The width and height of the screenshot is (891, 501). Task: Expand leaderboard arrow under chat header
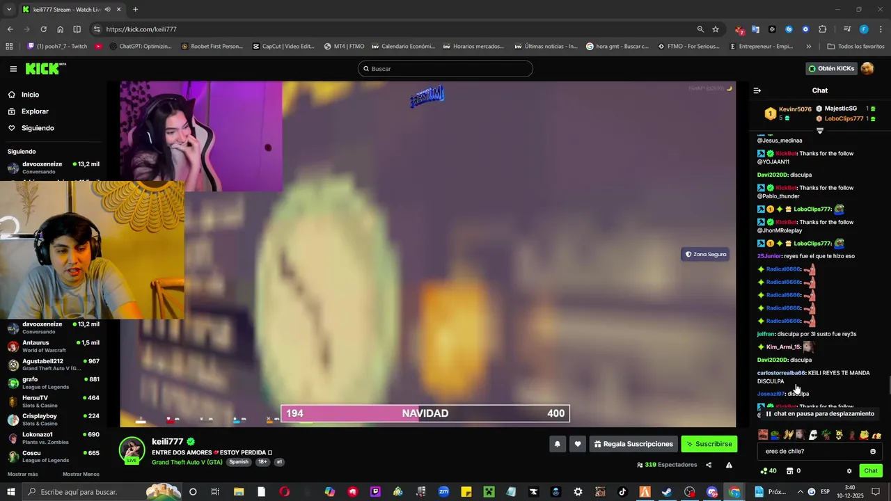pos(819,131)
